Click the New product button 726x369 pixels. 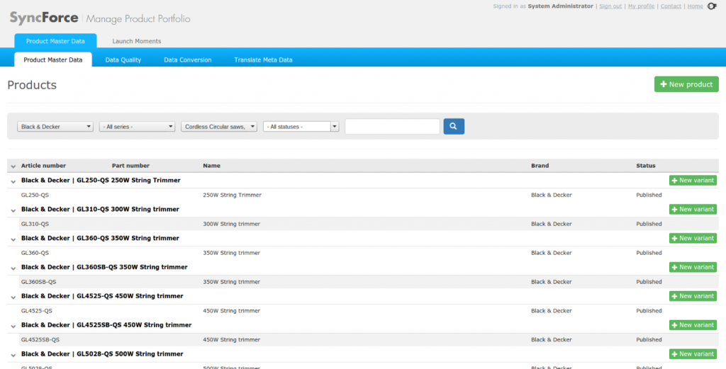(686, 84)
